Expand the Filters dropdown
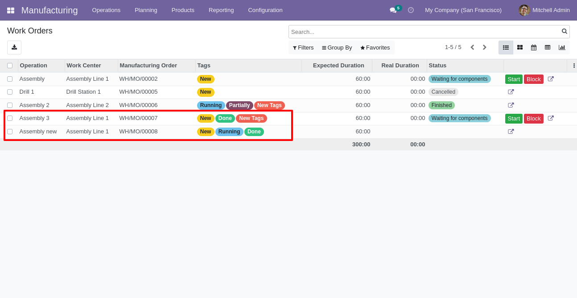This screenshot has width=577, height=298. (x=303, y=48)
